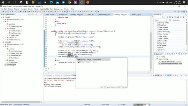Click the Open Perspective icon
This screenshot has width=188, height=106.
(179, 11)
